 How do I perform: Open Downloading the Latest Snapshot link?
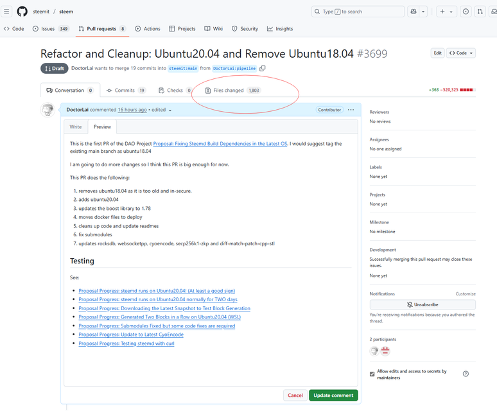click(x=164, y=308)
